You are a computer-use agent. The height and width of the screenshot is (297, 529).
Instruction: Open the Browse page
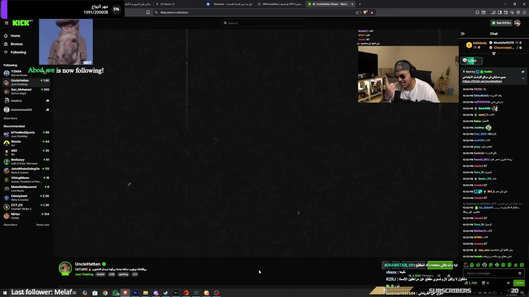tap(17, 44)
